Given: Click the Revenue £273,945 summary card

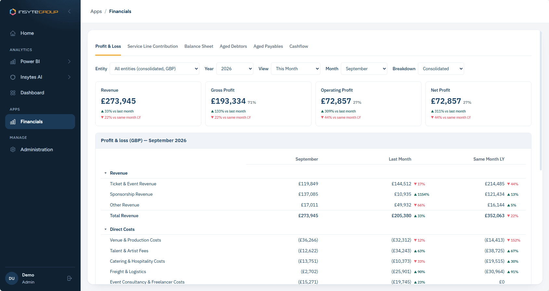Looking at the screenshot, I should (148, 104).
